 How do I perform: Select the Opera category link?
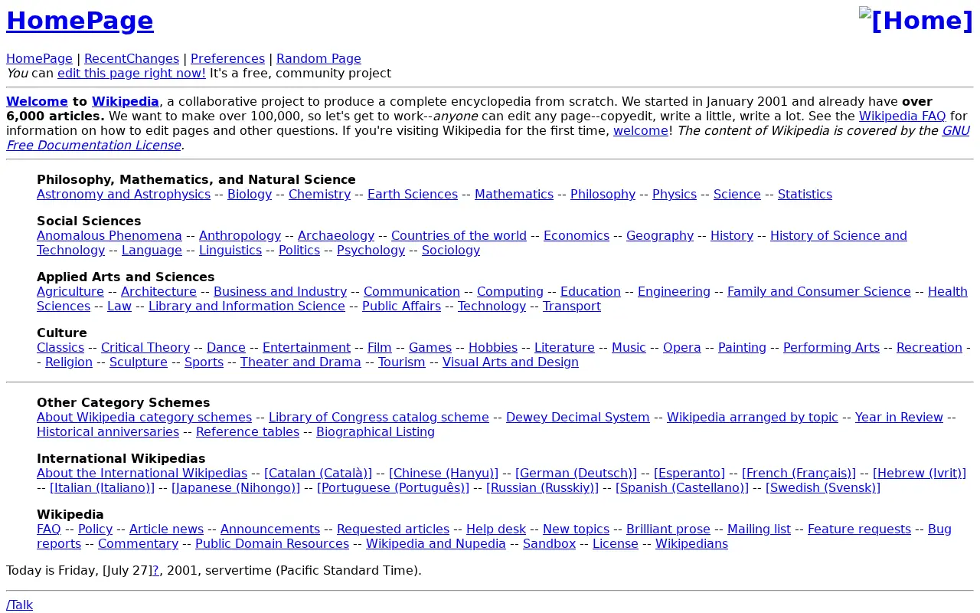pyautogui.click(x=682, y=348)
